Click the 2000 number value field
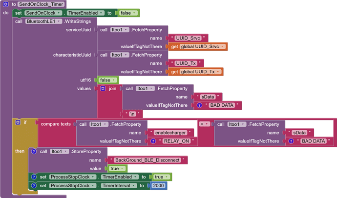 (x=158, y=185)
